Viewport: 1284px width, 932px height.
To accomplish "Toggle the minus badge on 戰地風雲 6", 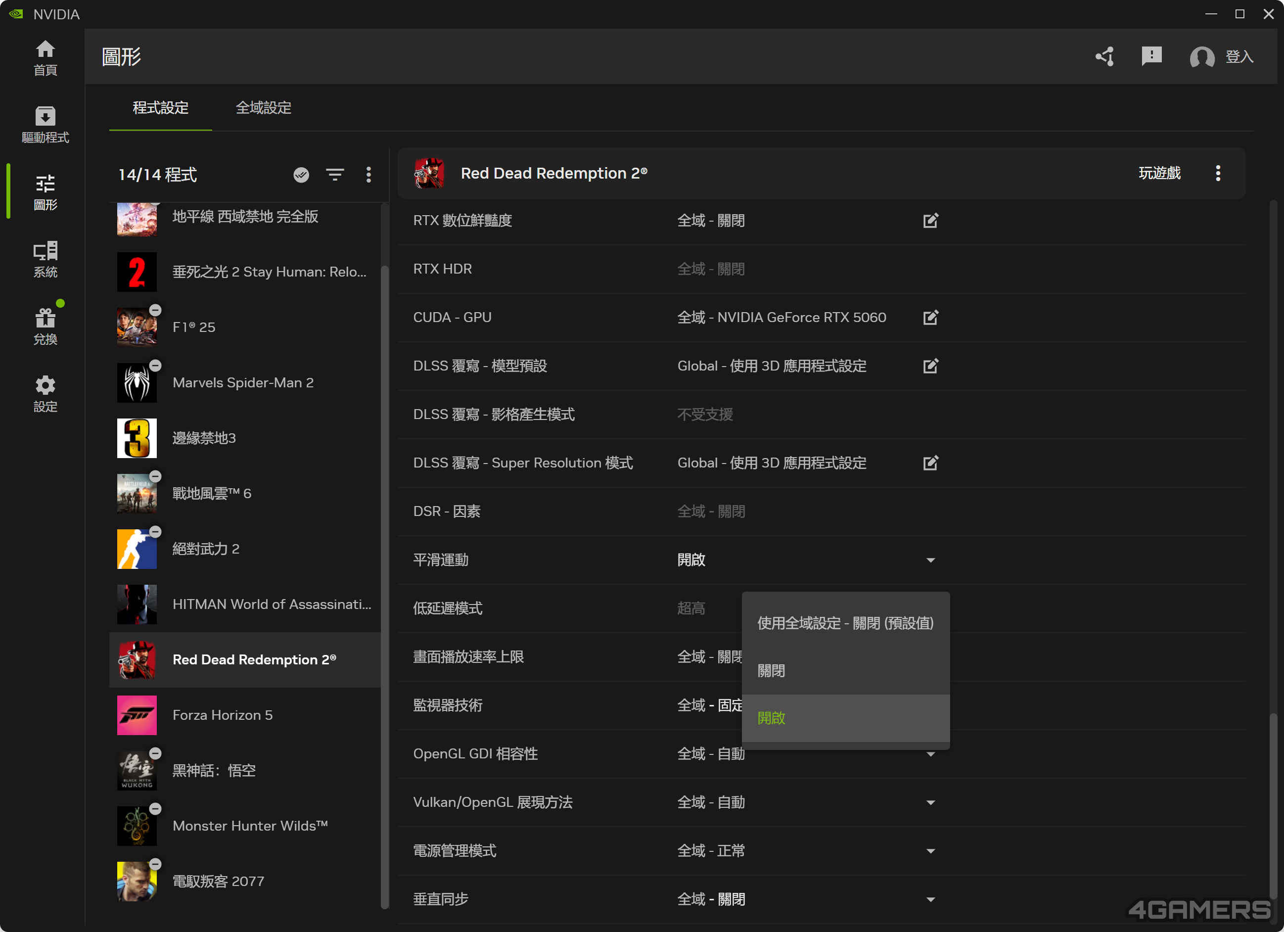I will click(155, 476).
